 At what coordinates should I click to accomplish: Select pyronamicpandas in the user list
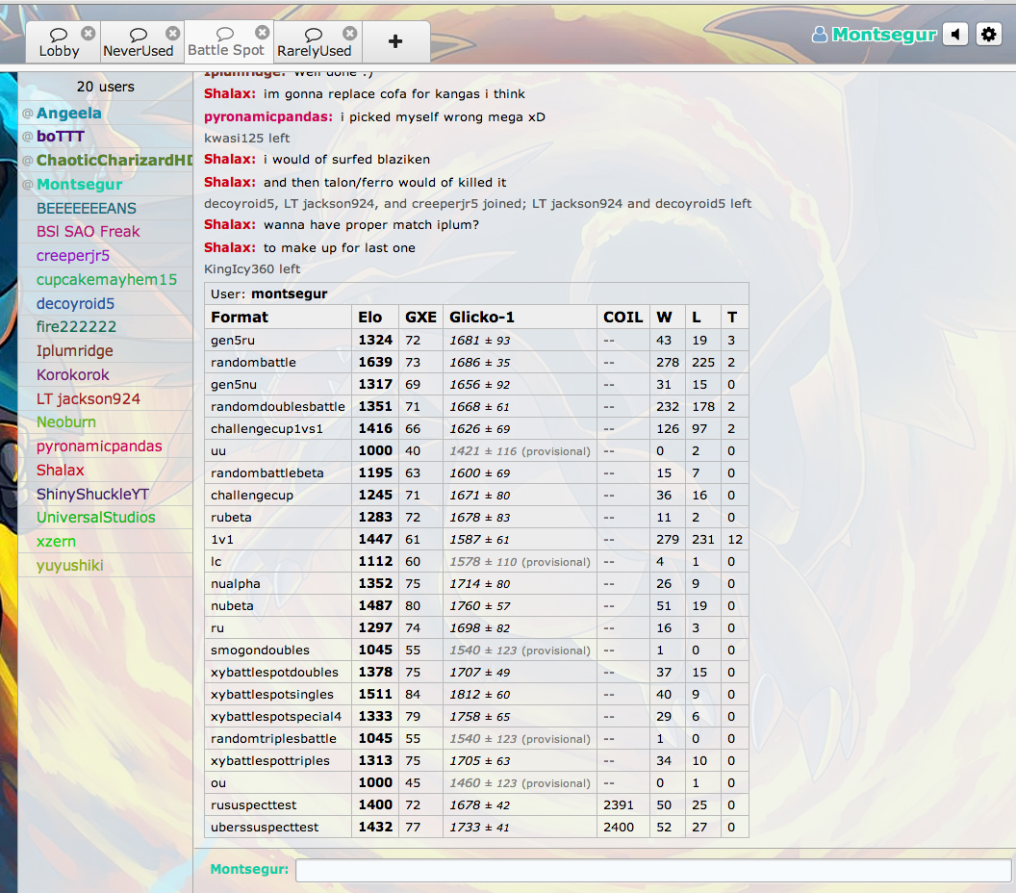(106, 446)
